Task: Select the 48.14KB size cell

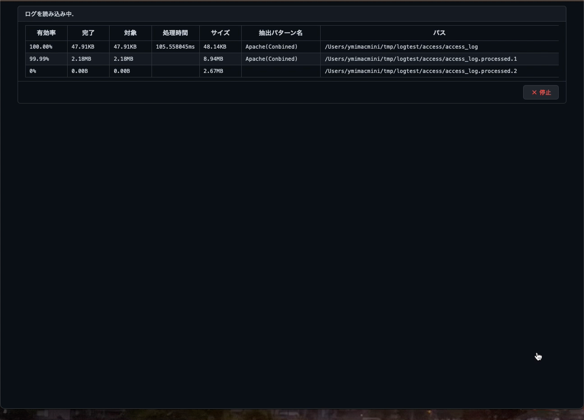Action: click(x=215, y=47)
